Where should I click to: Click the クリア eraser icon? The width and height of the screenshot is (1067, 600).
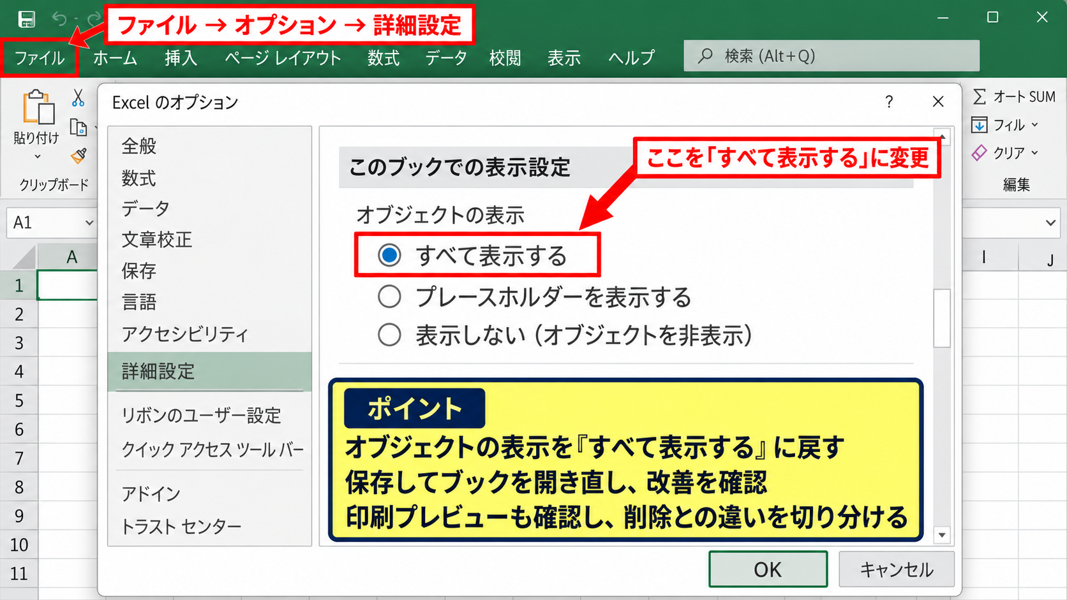click(979, 153)
